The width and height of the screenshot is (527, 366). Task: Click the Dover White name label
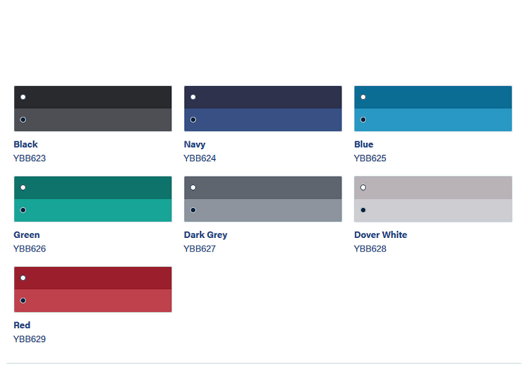click(380, 234)
